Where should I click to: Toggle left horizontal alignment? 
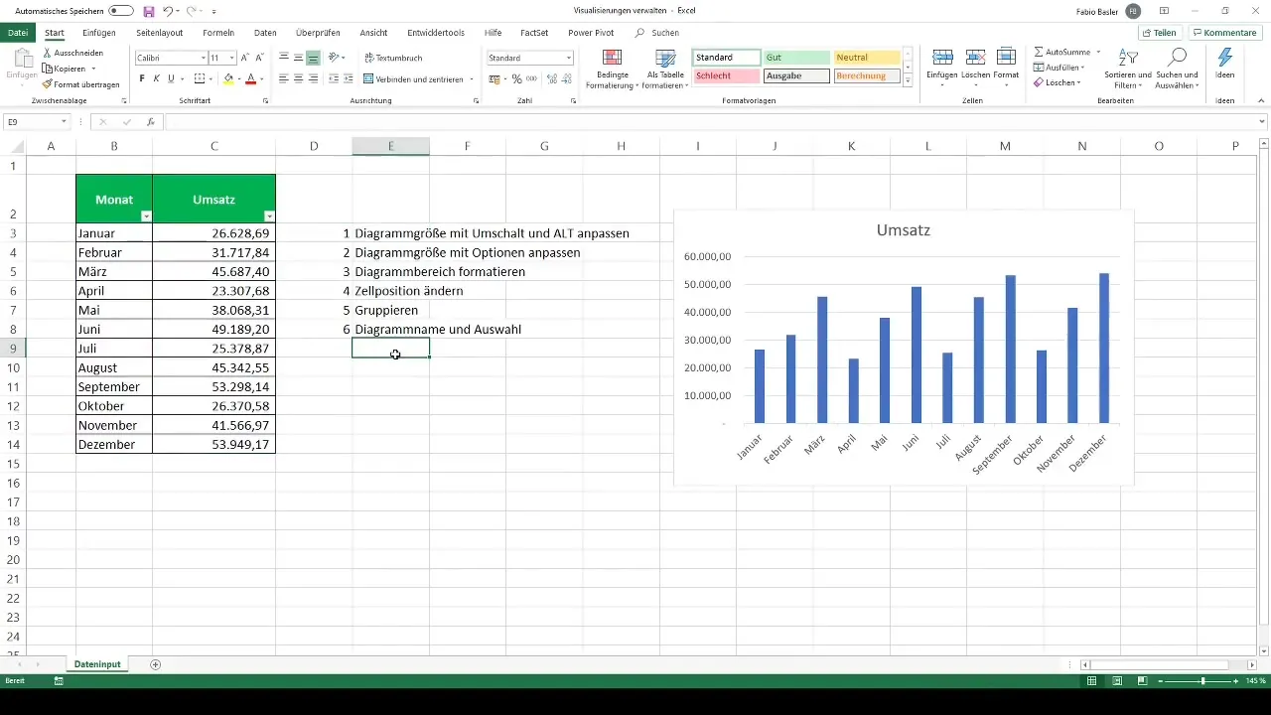(x=284, y=78)
